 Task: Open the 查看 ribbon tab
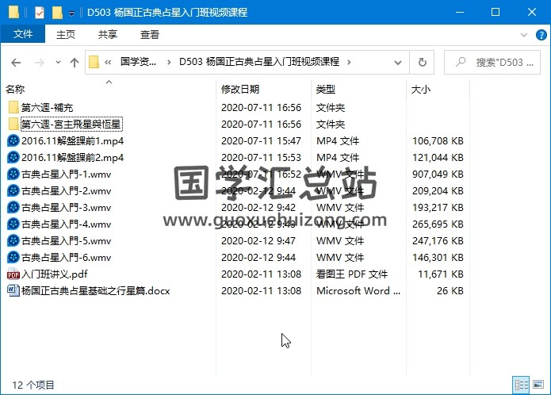(x=150, y=34)
